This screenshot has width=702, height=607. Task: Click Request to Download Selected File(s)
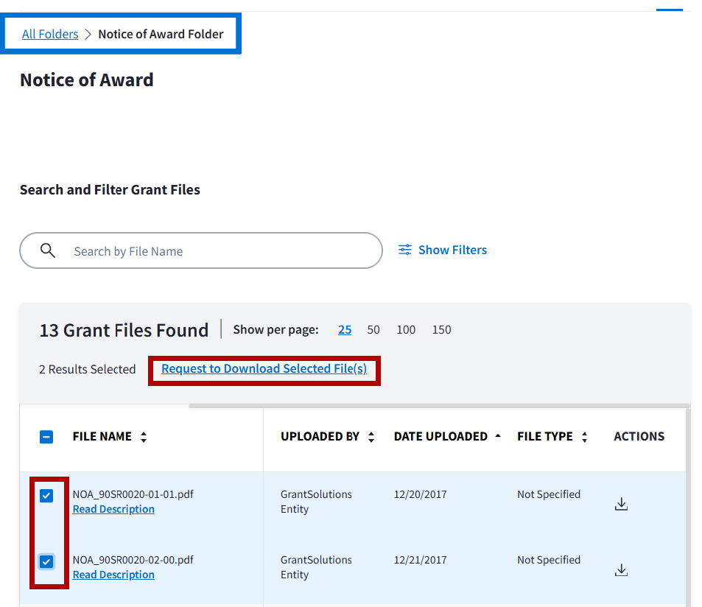(x=264, y=368)
